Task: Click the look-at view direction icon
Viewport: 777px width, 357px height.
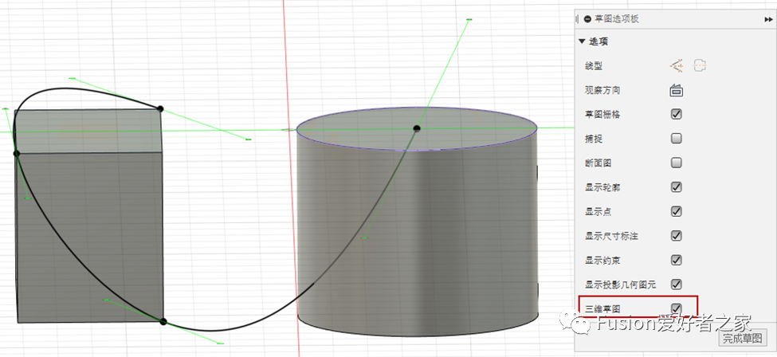Action: 677,90
